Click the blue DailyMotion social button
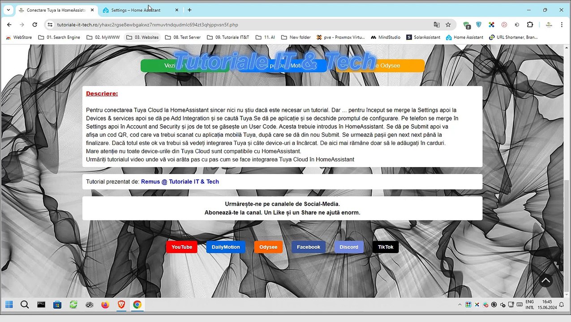Image resolution: width=571 pixels, height=322 pixels. (226, 247)
